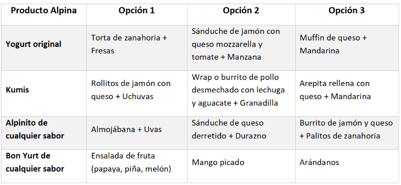
Task: Select the "Opción 1" header cell
Action: [137, 11]
